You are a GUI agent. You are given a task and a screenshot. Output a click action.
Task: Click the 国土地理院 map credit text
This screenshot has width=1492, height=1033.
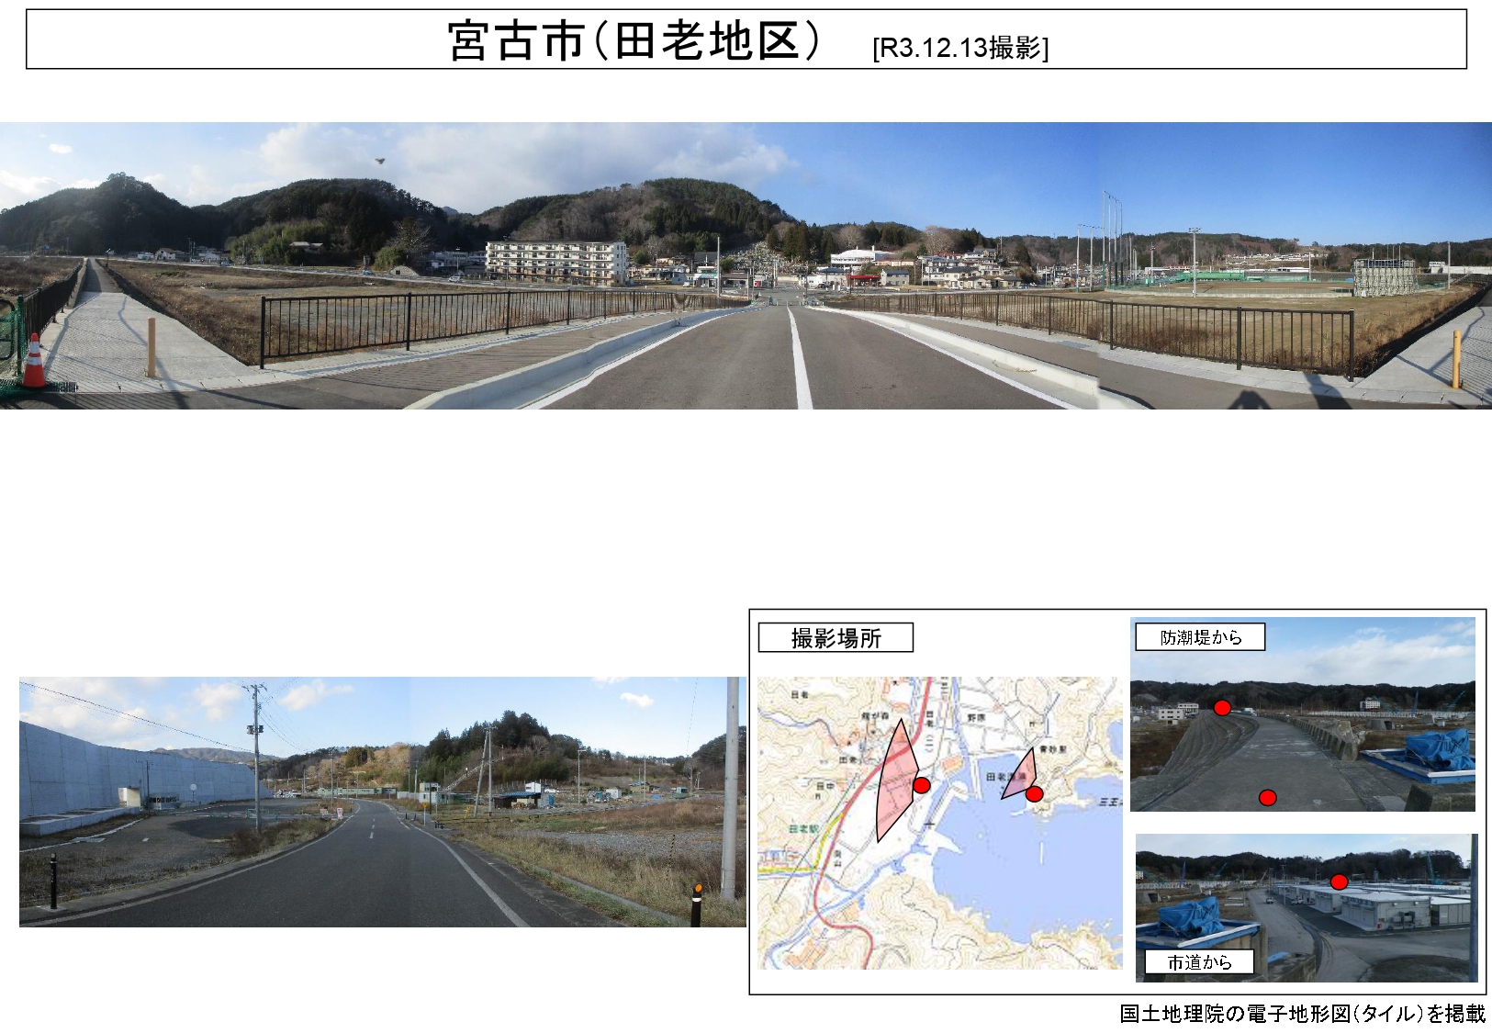[x=1302, y=1013]
